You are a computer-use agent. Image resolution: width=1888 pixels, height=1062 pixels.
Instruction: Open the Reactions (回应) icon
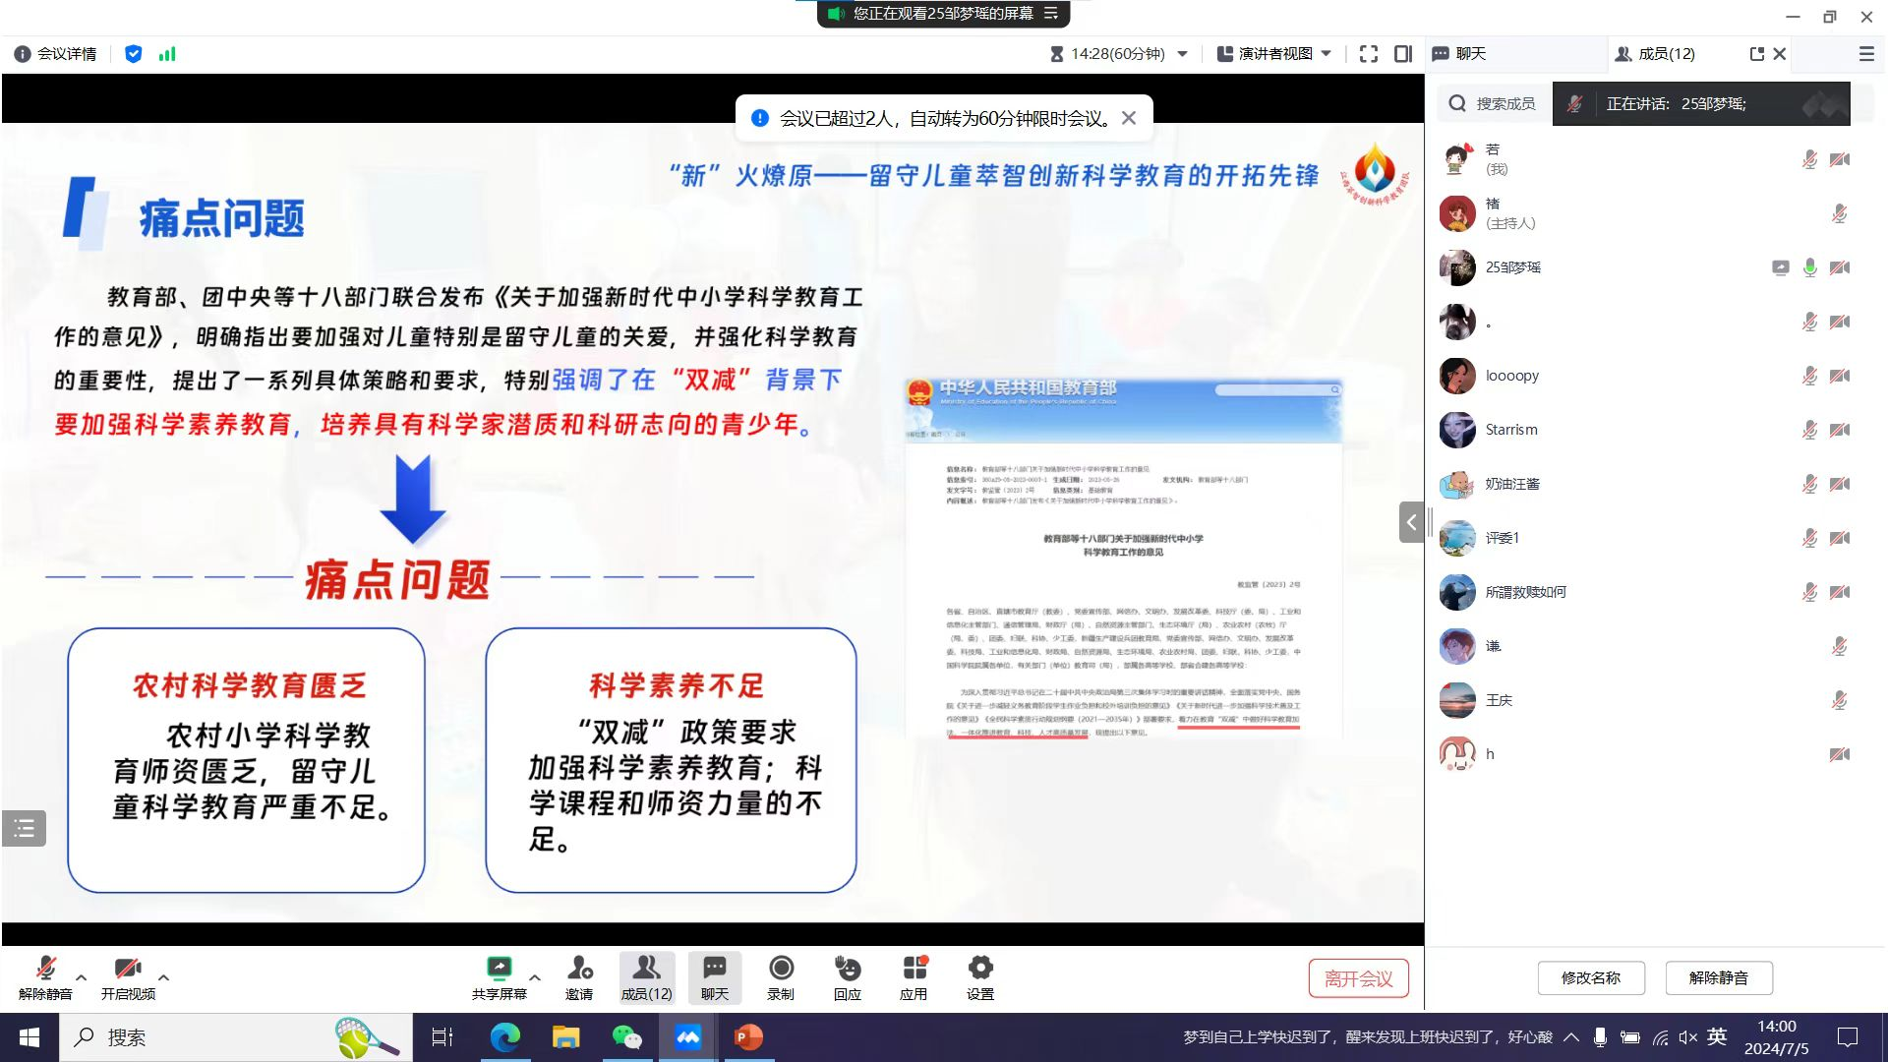pos(847,969)
